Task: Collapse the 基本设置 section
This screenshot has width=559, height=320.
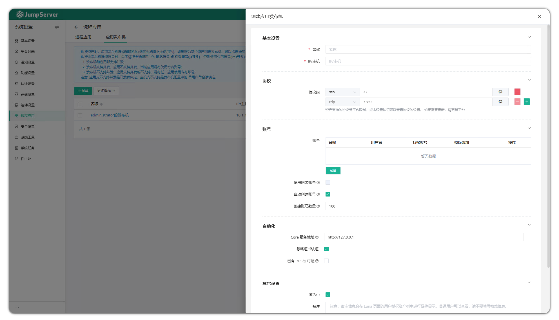Action: pyautogui.click(x=529, y=37)
